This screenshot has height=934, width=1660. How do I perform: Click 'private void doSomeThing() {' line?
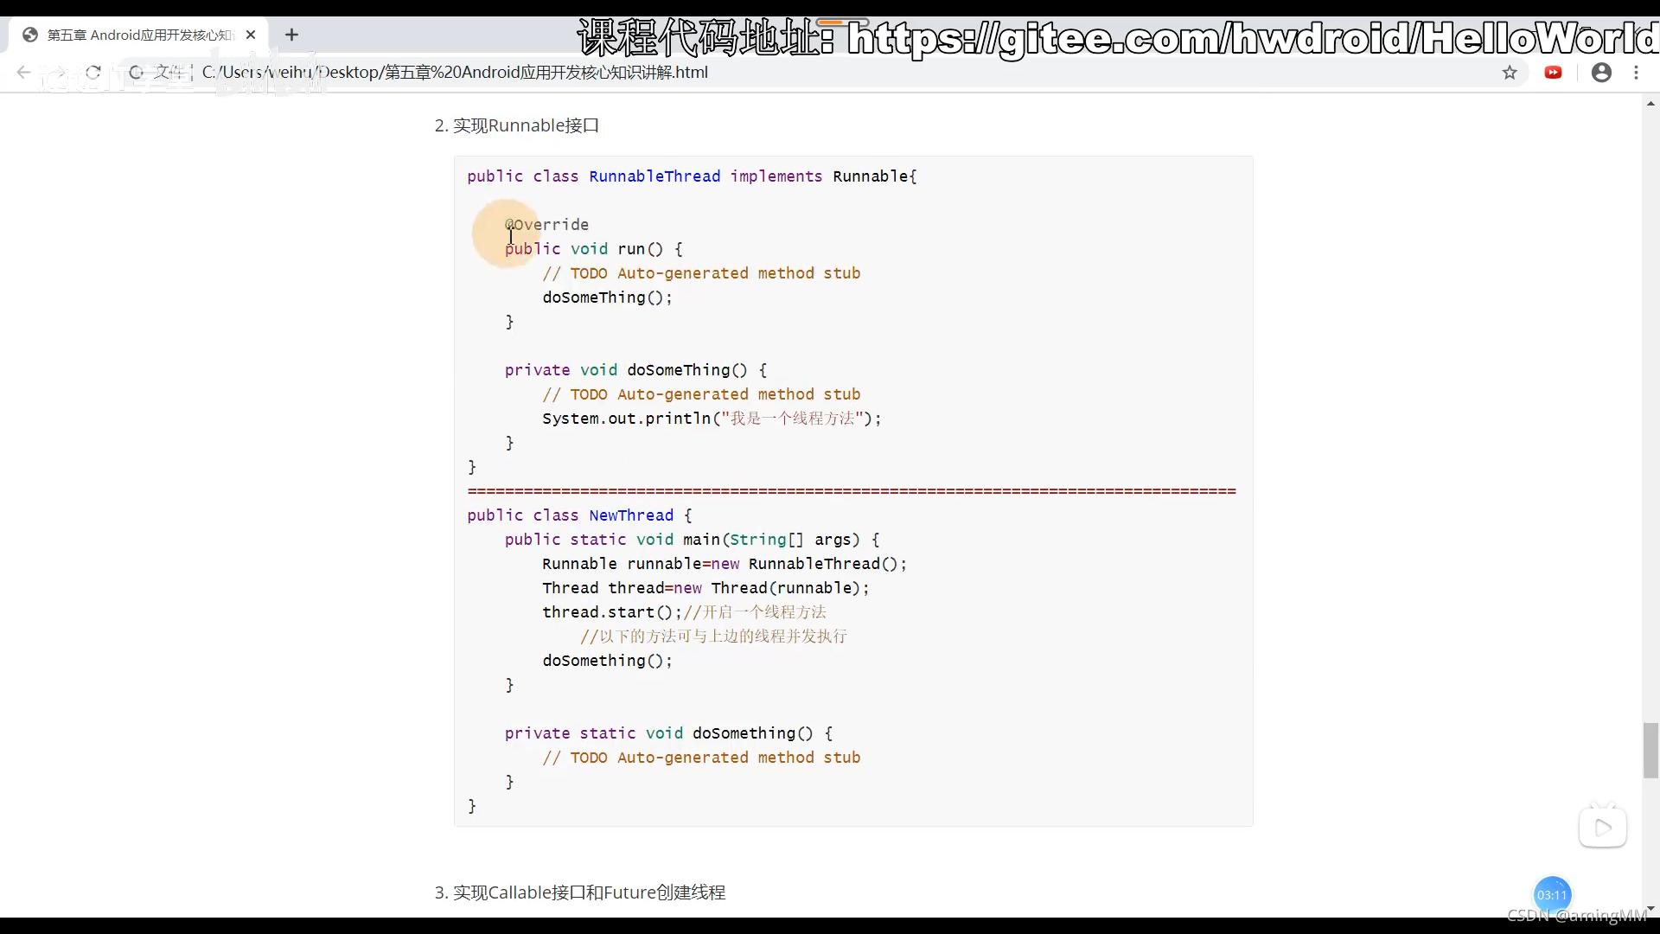(635, 370)
